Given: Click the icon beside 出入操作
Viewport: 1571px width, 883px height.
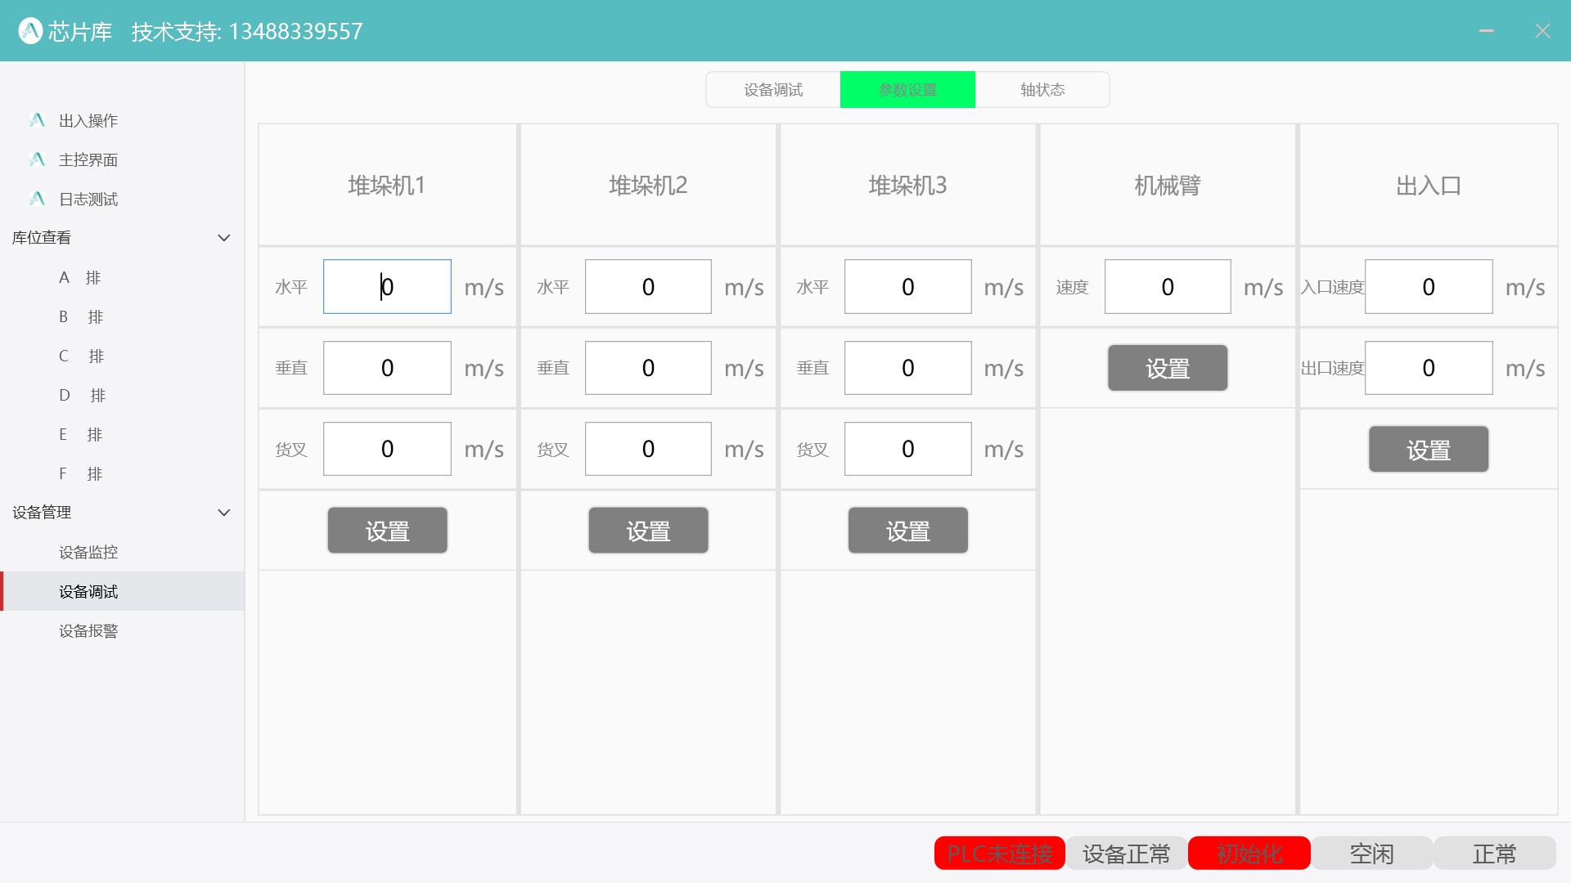Looking at the screenshot, I should [x=37, y=120].
